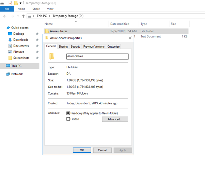Click the Properties quick access toolbar icon
205x170 pixels.
(10, 3)
